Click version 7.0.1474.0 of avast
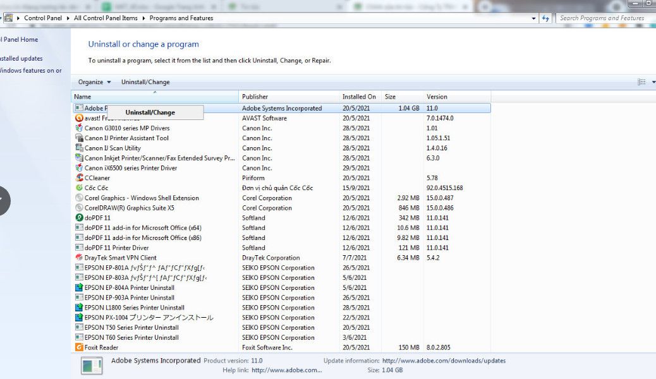The height and width of the screenshot is (379, 656). coord(440,118)
